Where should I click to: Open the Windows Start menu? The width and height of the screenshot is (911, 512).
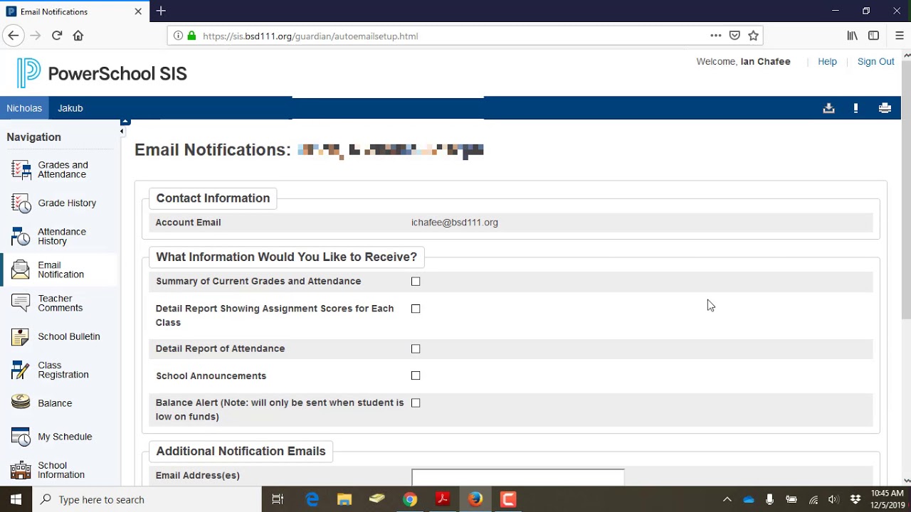[x=16, y=499]
